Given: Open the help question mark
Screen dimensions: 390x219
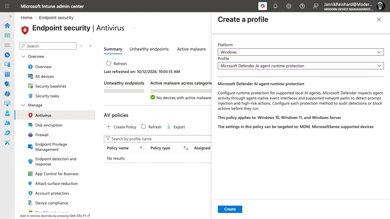Looking at the screenshot, I should 302,6.
